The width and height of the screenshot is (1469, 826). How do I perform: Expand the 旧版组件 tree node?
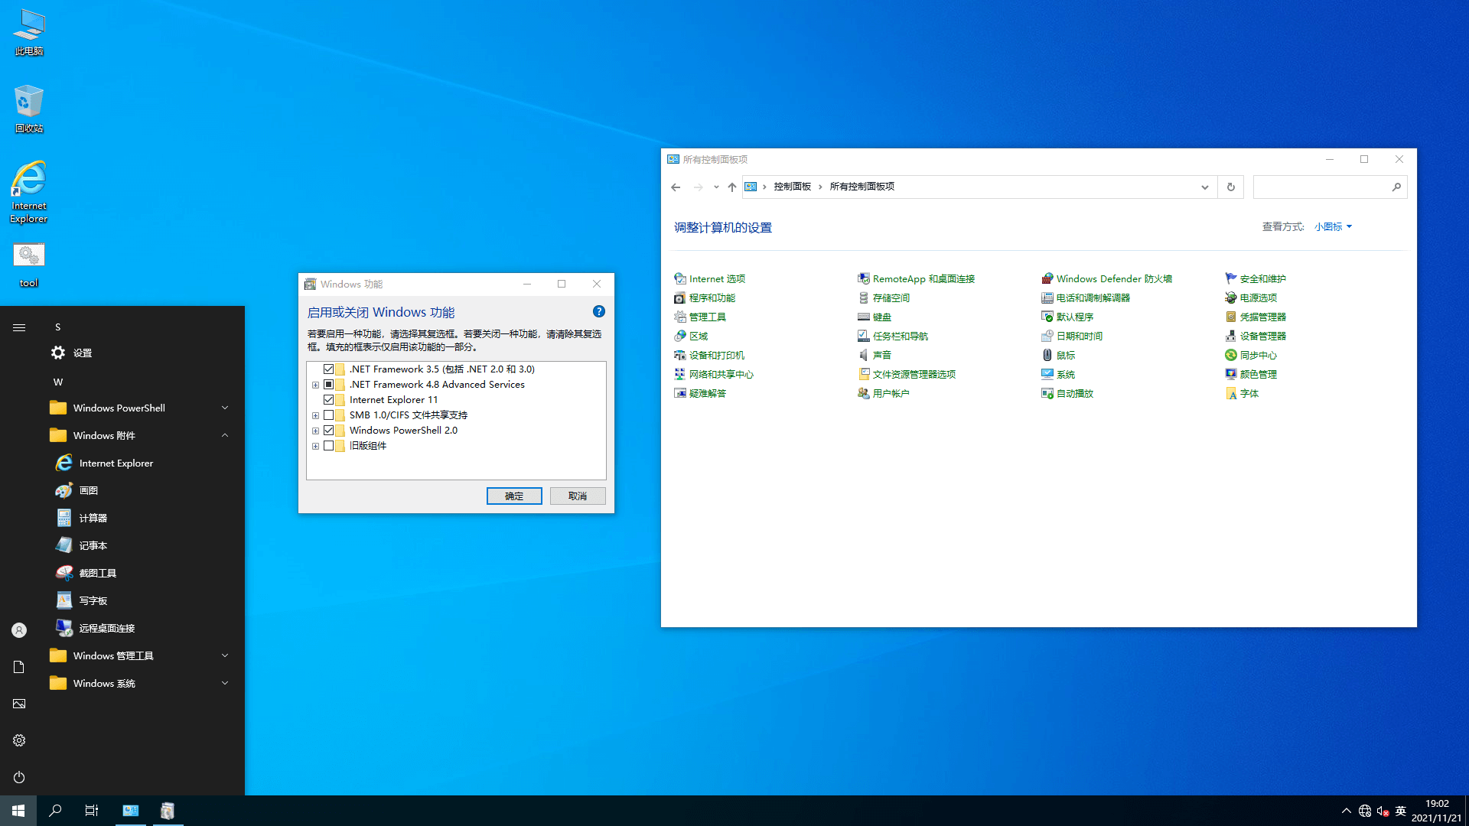click(315, 446)
